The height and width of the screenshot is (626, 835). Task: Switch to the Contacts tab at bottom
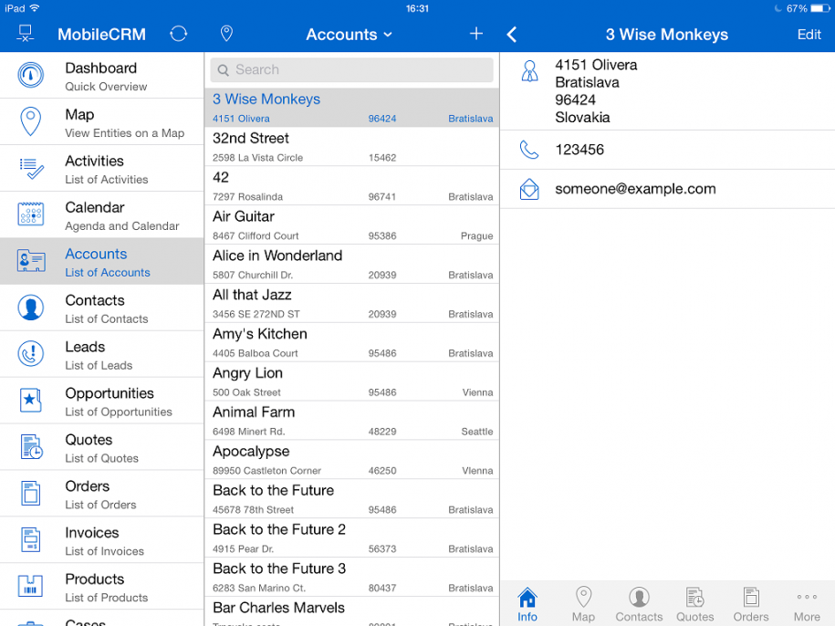tap(639, 602)
